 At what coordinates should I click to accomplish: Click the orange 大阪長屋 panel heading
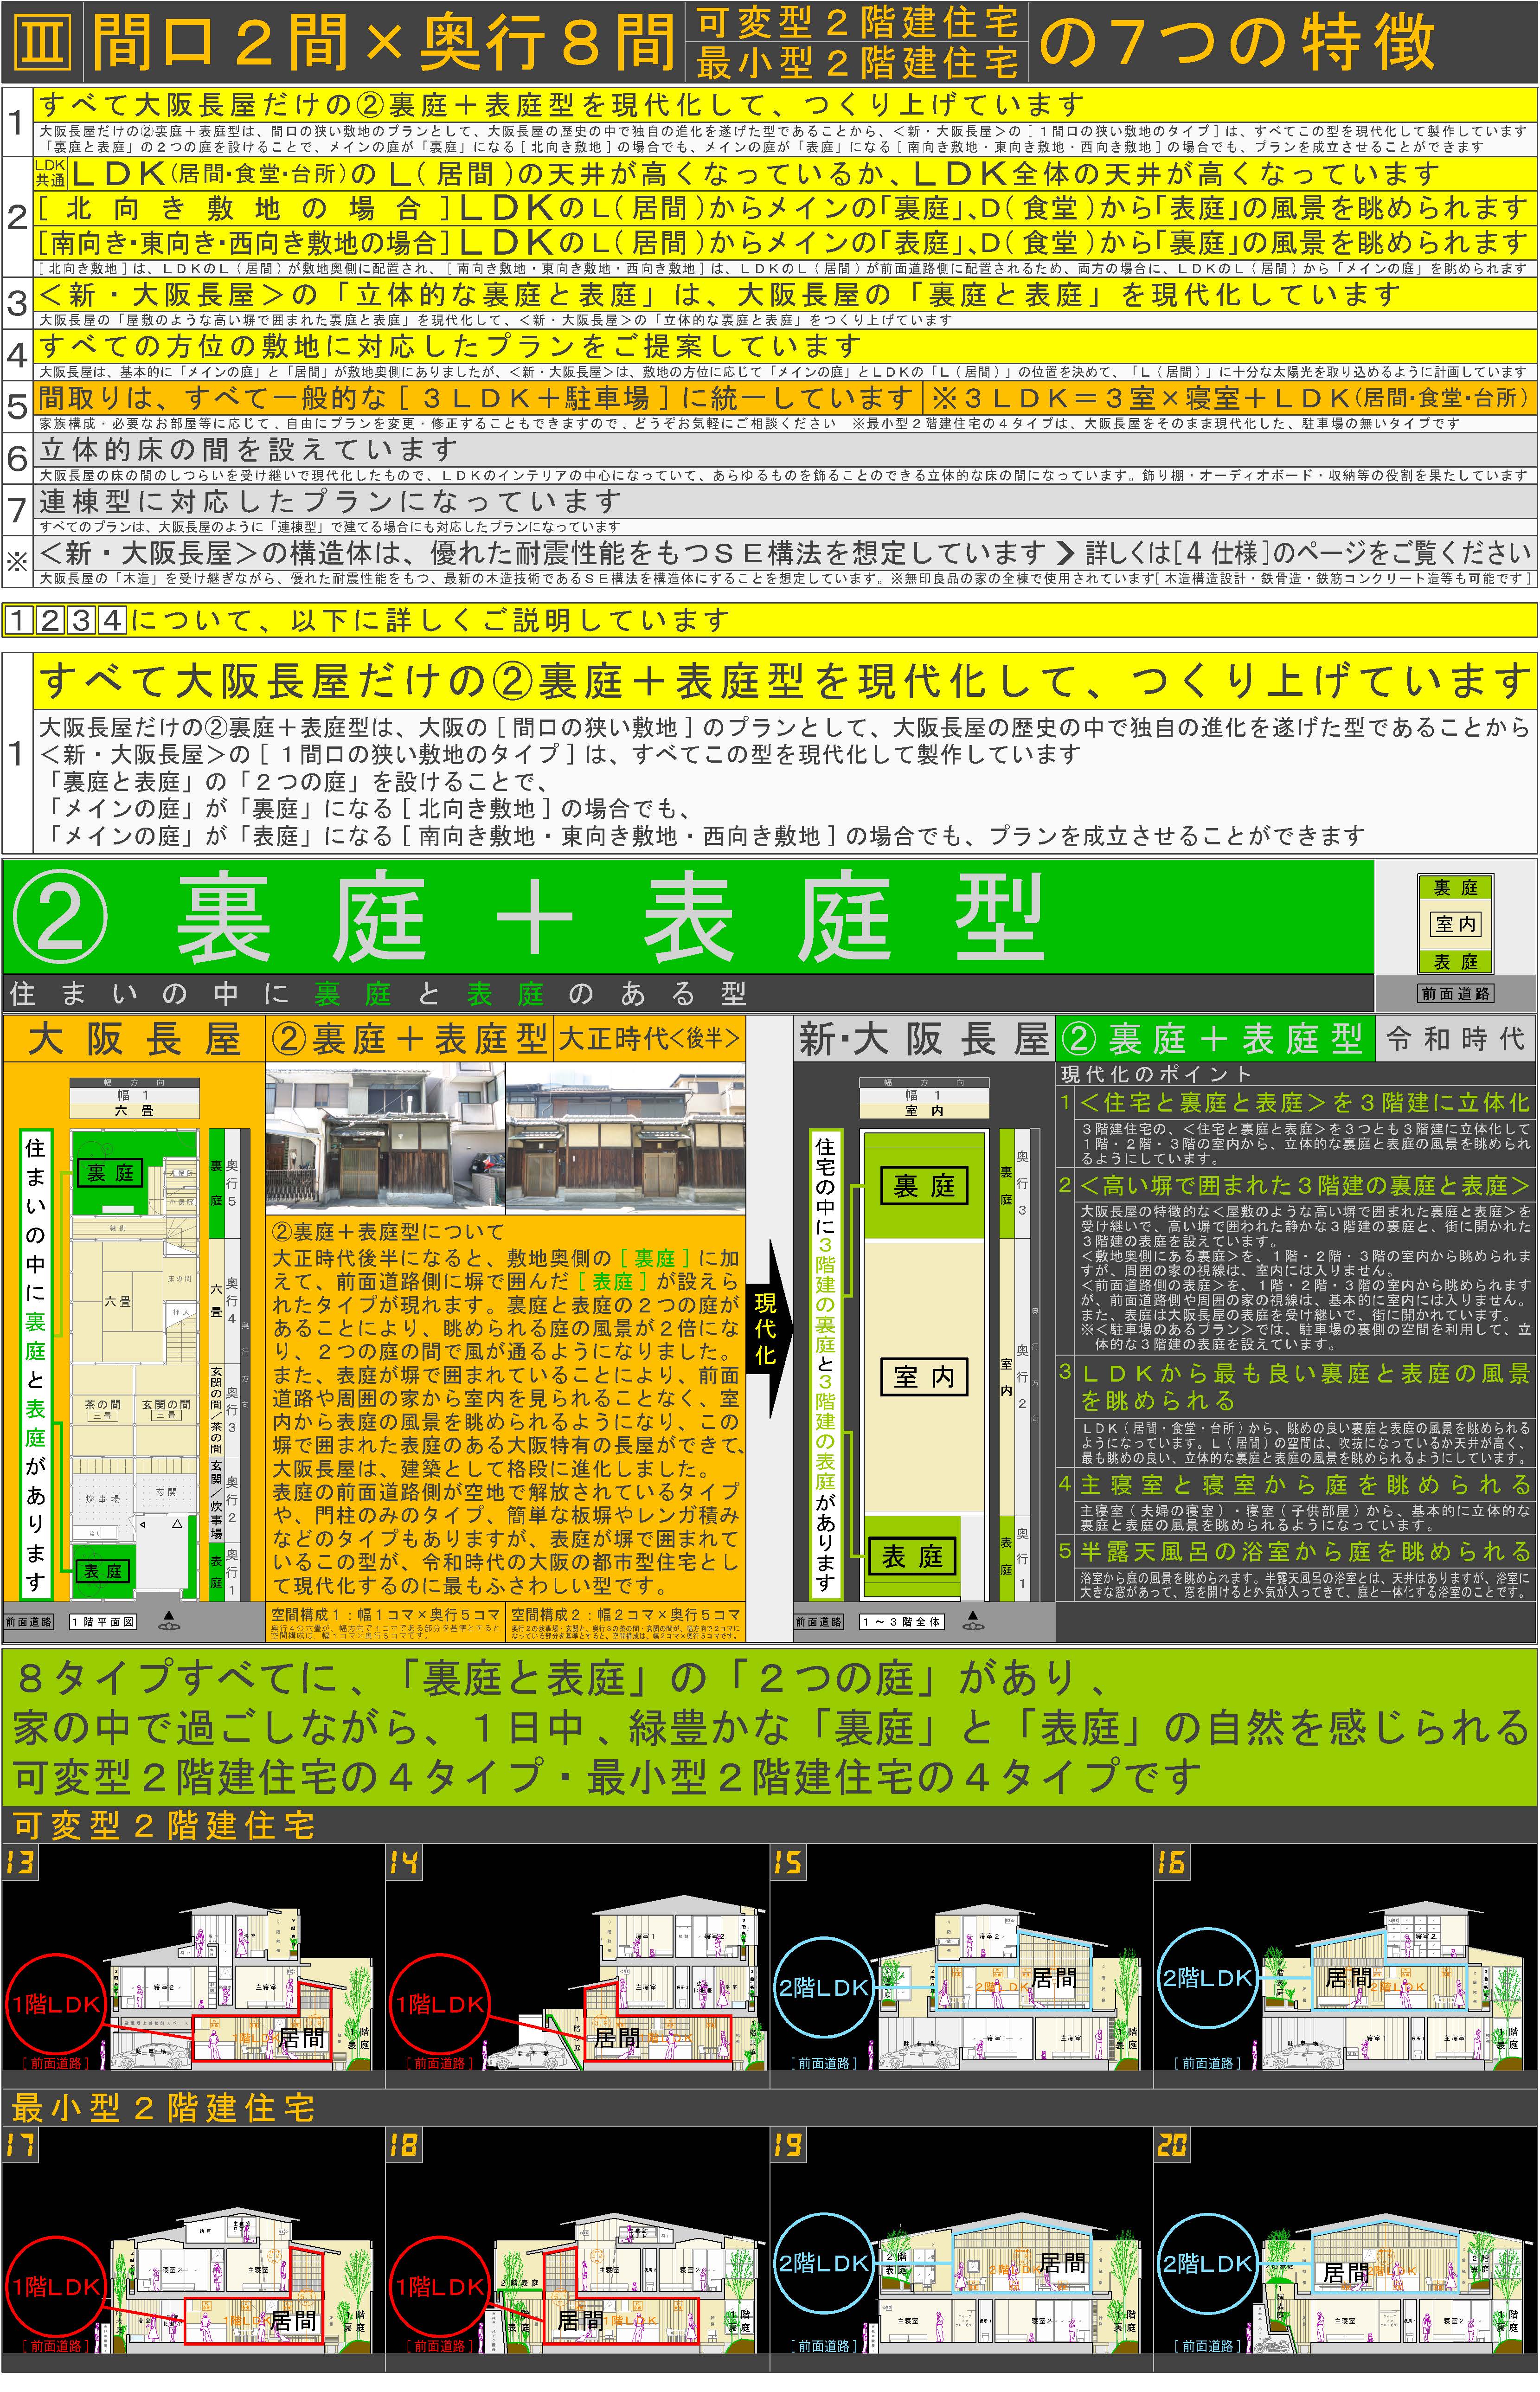click(134, 1040)
